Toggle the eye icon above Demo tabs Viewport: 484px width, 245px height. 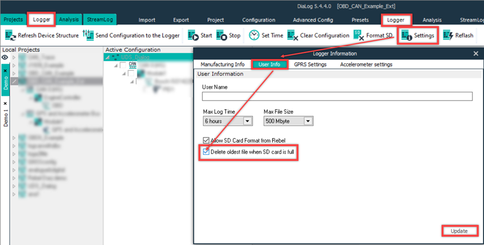5,56
